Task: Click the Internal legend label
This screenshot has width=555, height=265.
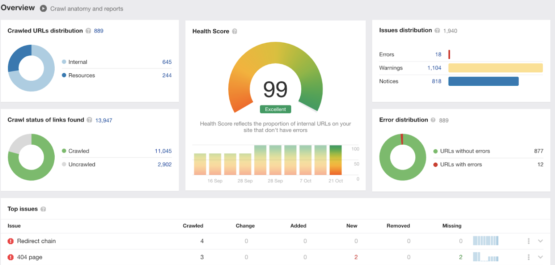Action: 78,62
